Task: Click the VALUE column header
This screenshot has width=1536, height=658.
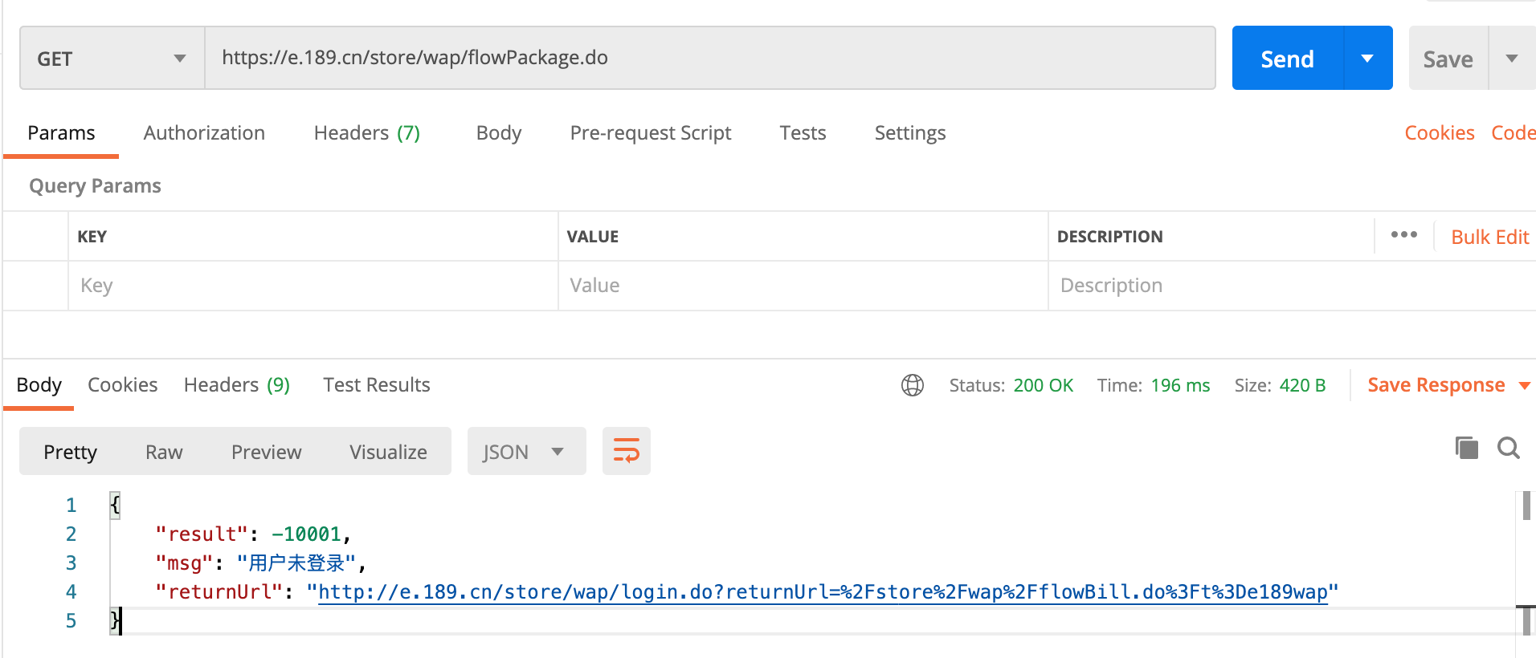Action: [x=592, y=237]
